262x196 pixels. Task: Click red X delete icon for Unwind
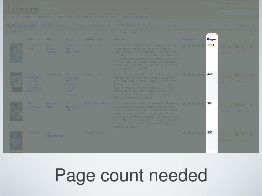[x=251, y=133]
